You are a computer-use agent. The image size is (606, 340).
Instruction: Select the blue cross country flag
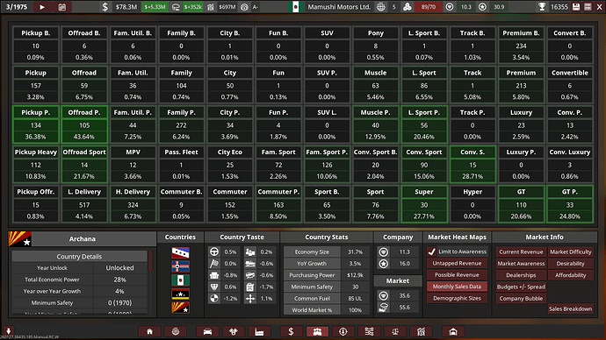(181, 266)
